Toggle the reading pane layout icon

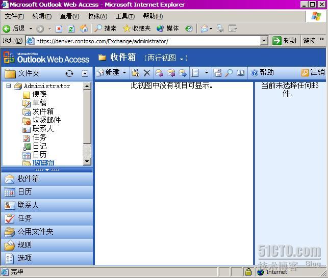click(195, 73)
